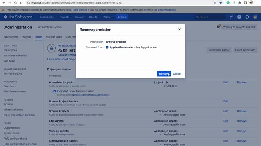Click the Search Jira admin field
The height and width of the screenshot is (146, 261).
pos(50,27)
